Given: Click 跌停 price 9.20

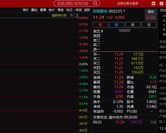Looking at the screenshot, I should (x=153, y=77).
